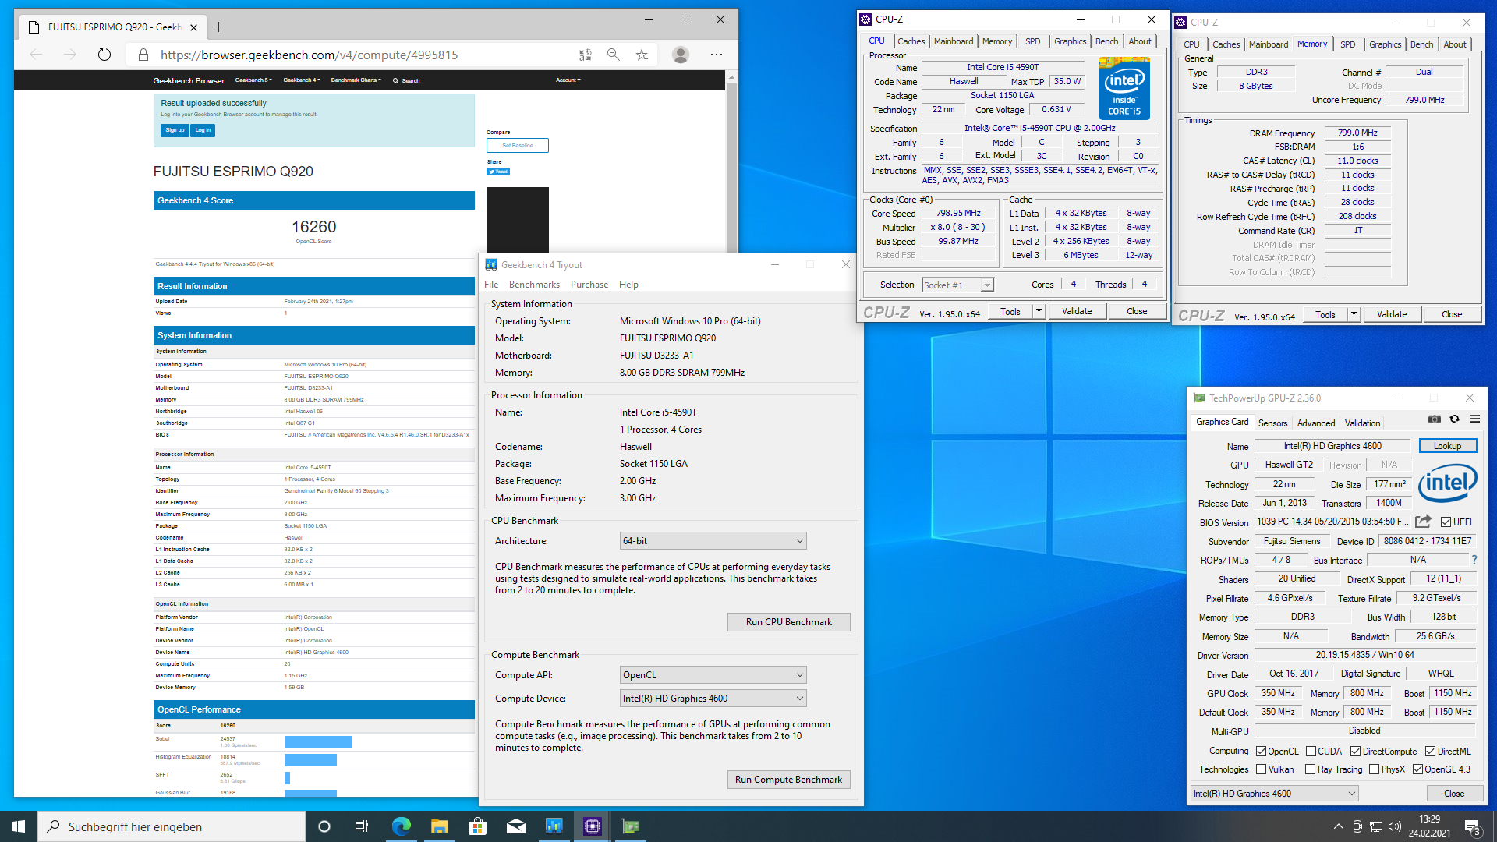Open Mainboard tab in left CPU-Z window
The image size is (1497, 842).
953,41
